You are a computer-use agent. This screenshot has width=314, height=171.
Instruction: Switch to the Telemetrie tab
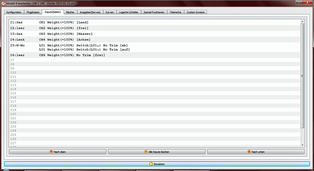tap(176, 12)
